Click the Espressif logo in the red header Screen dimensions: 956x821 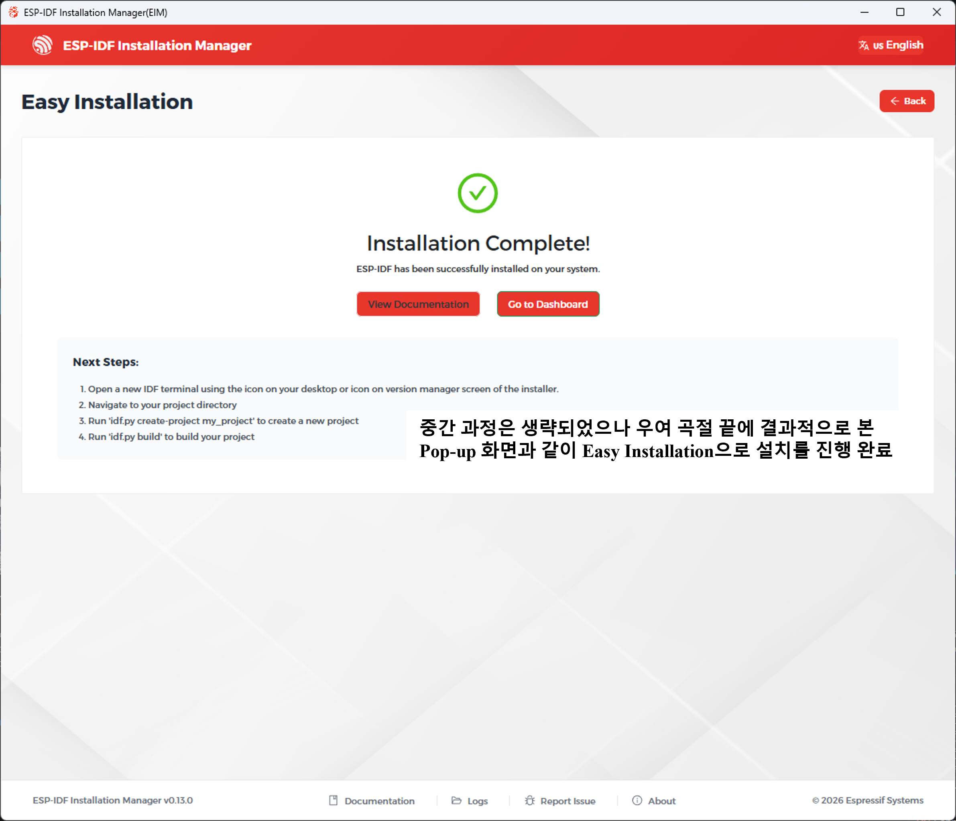click(x=43, y=45)
